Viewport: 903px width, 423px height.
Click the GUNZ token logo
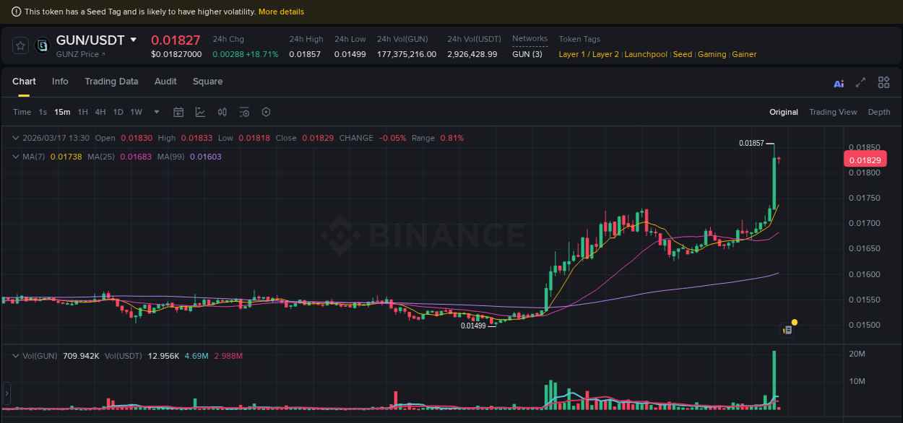(42, 46)
